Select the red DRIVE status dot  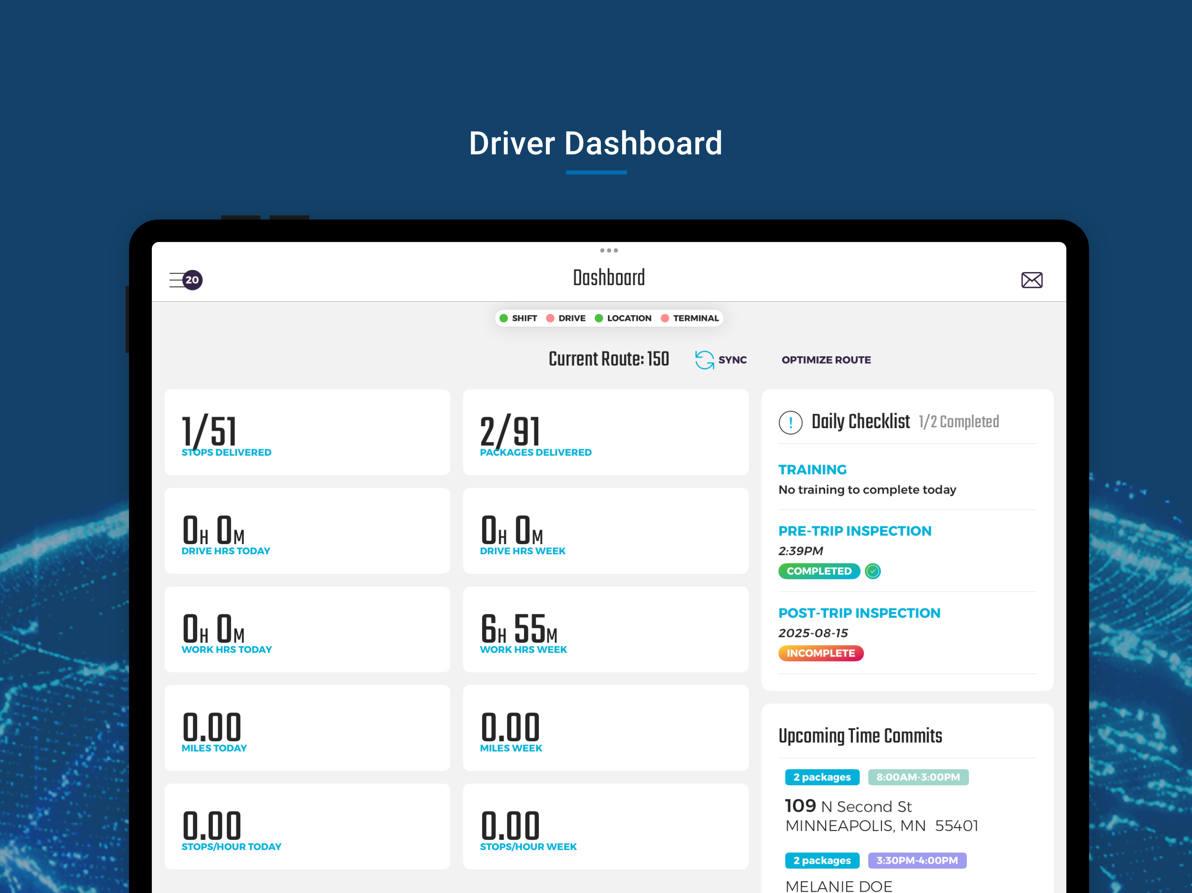(x=550, y=318)
